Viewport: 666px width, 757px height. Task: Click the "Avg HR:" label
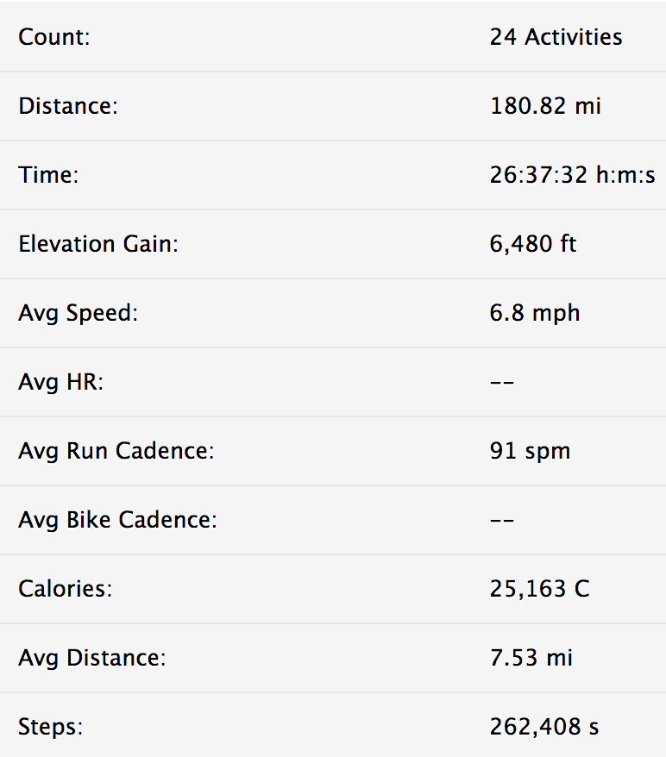[x=60, y=382]
